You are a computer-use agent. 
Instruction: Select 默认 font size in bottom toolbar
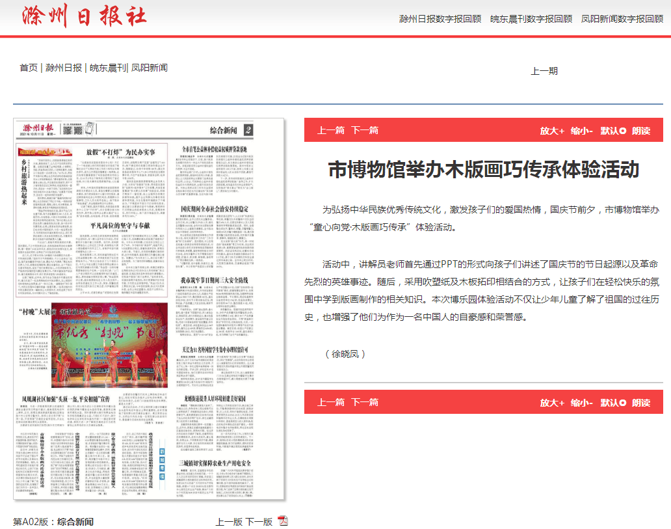pyautogui.click(x=612, y=402)
